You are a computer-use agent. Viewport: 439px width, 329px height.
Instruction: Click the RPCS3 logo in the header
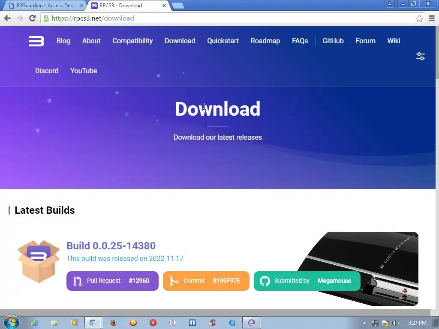36,41
